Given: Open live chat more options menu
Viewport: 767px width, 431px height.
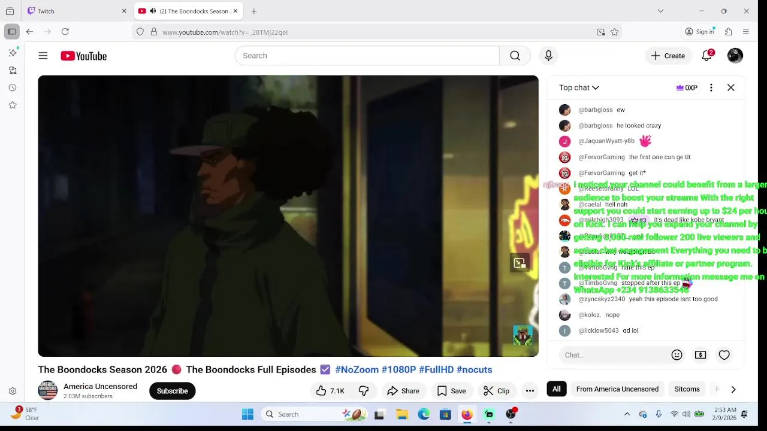Looking at the screenshot, I should point(711,87).
